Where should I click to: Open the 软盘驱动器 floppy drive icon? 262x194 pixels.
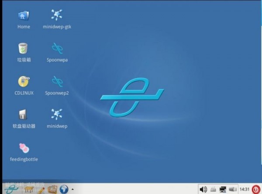tap(23, 114)
